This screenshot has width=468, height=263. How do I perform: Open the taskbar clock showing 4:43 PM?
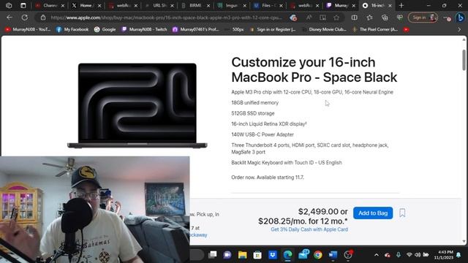(x=443, y=255)
